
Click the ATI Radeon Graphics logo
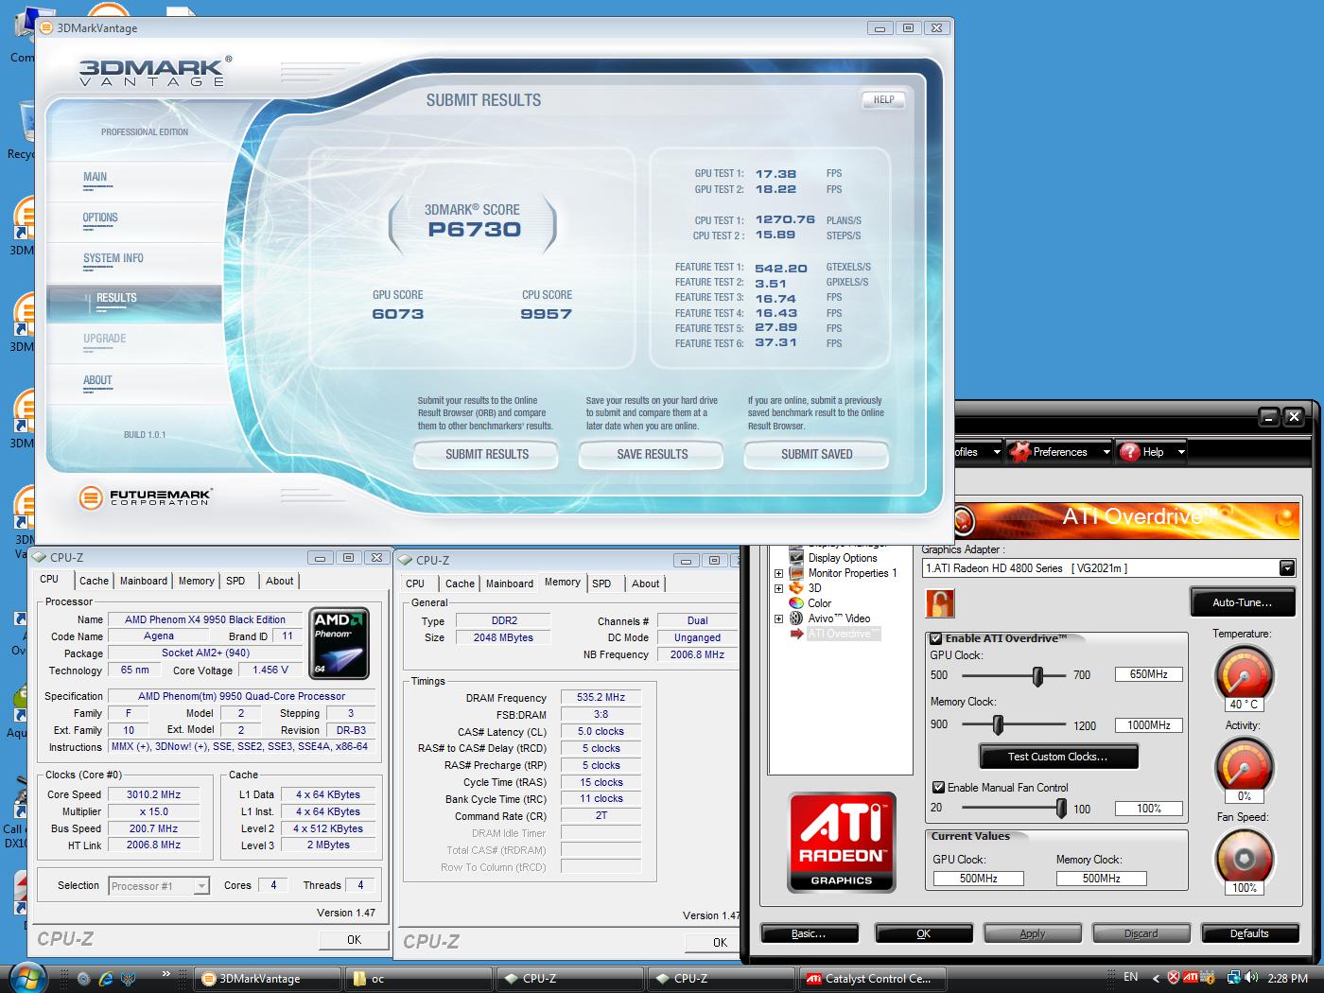(x=842, y=842)
